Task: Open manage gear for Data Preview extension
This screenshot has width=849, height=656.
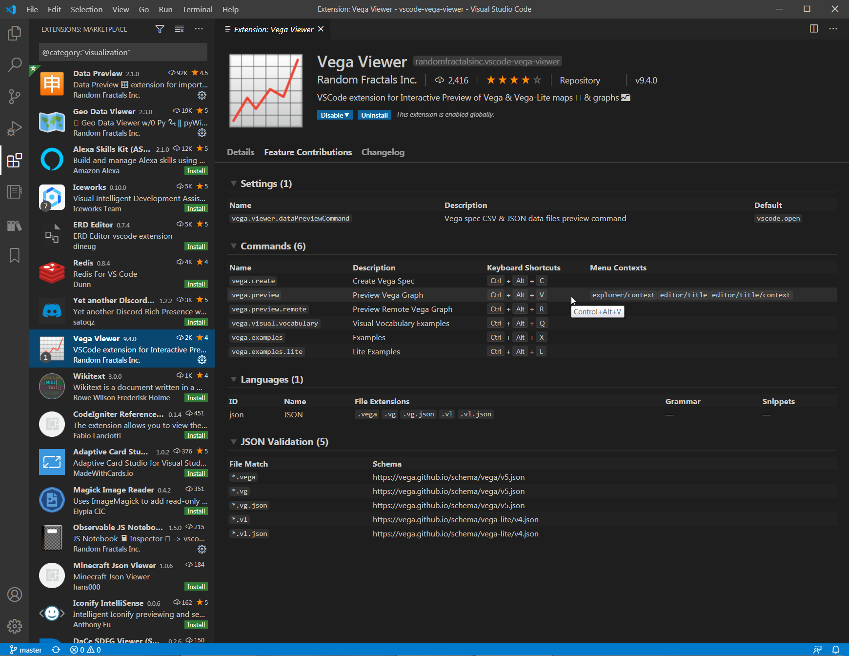Action: point(202,95)
